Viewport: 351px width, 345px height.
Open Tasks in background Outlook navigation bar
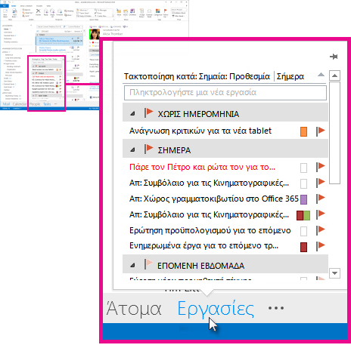point(47,104)
